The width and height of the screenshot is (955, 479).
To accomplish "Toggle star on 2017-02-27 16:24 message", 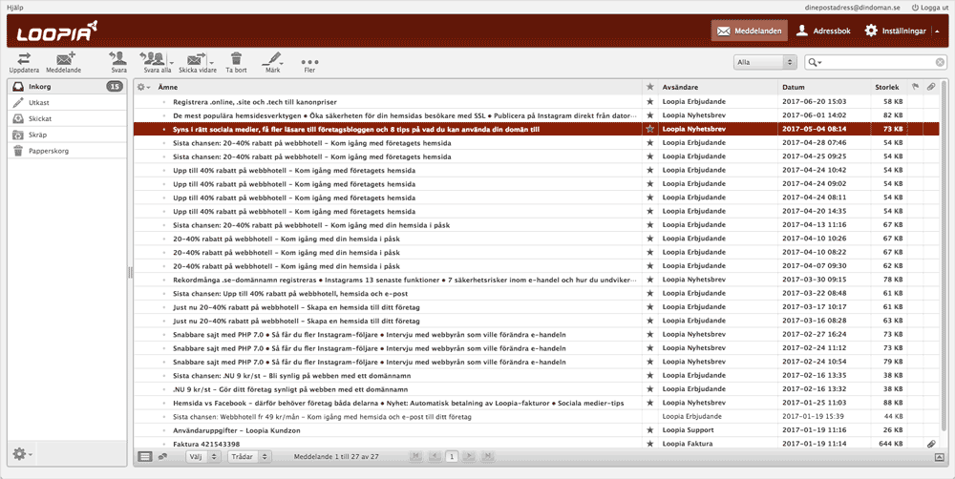I will (x=649, y=334).
